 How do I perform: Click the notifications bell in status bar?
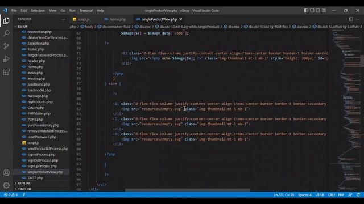tap(358, 195)
